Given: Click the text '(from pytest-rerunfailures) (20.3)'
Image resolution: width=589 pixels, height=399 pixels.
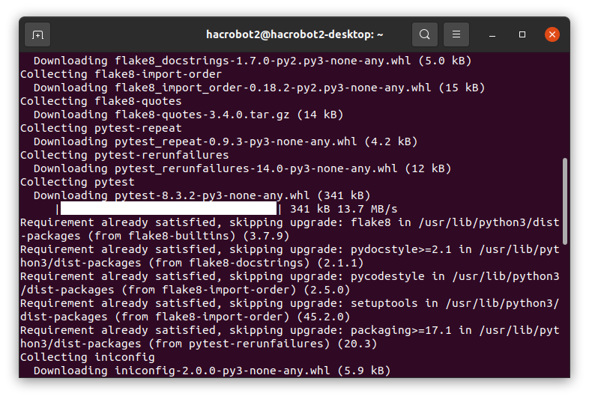Looking at the screenshot, I should pos(262,344).
